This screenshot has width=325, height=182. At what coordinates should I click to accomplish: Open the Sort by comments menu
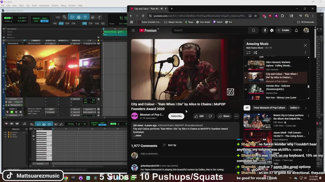(x=169, y=145)
